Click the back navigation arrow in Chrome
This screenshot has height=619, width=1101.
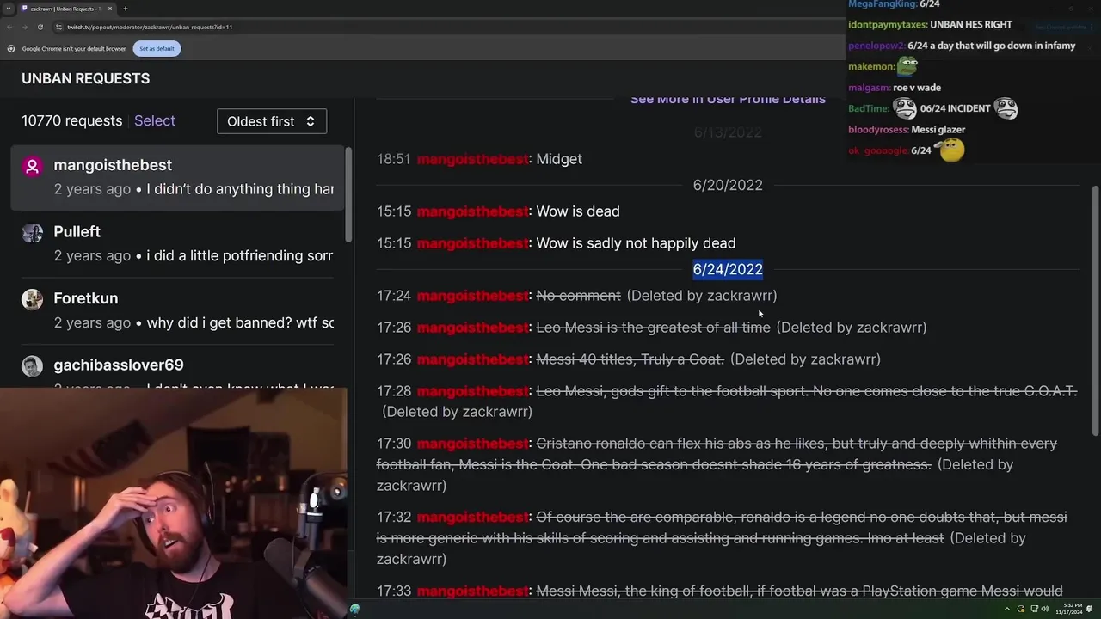pyautogui.click(x=9, y=27)
